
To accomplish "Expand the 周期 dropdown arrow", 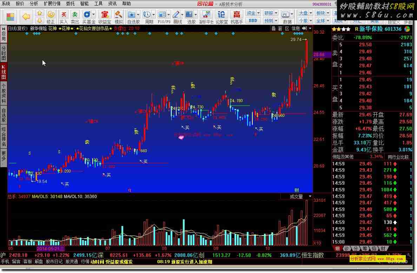I will pyautogui.click(x=153, y=15).
